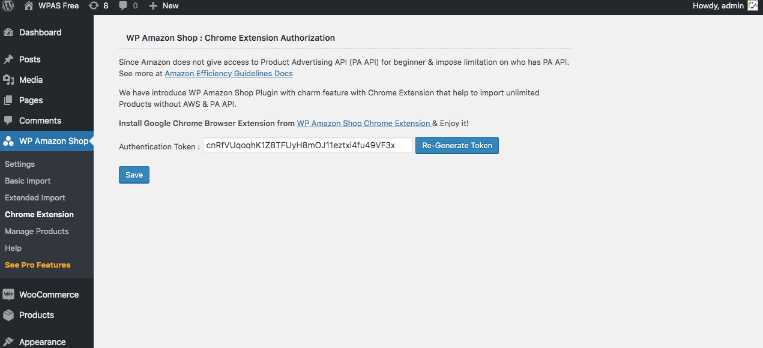Click the Products box icon
This screenshot has height=348, width=763.
[8, 315]
